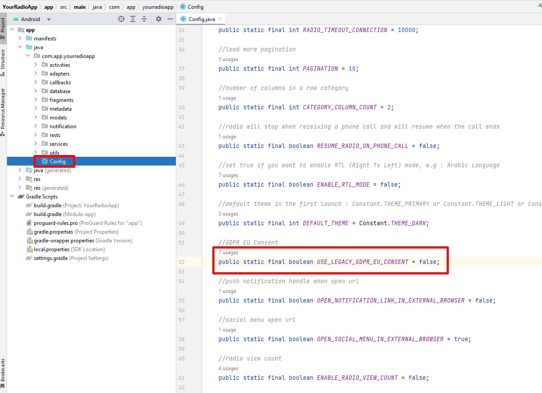
Task: Expand the adapters package
Action: (x=36, y=74)
